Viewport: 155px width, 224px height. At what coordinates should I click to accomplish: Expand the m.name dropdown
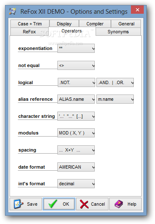click(115, 99)
